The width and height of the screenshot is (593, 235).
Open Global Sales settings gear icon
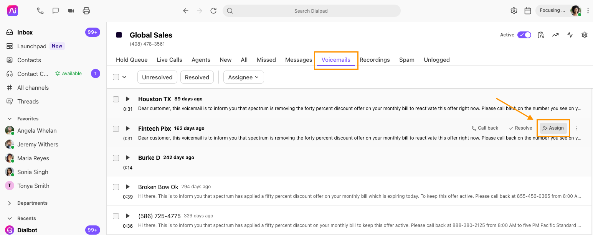coord(585,35)
